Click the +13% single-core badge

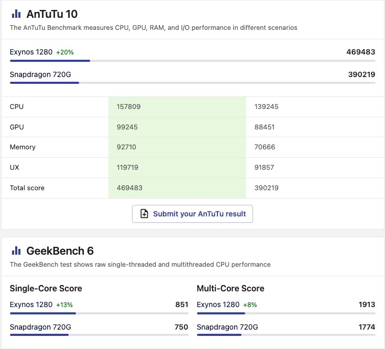pos(64,305)
